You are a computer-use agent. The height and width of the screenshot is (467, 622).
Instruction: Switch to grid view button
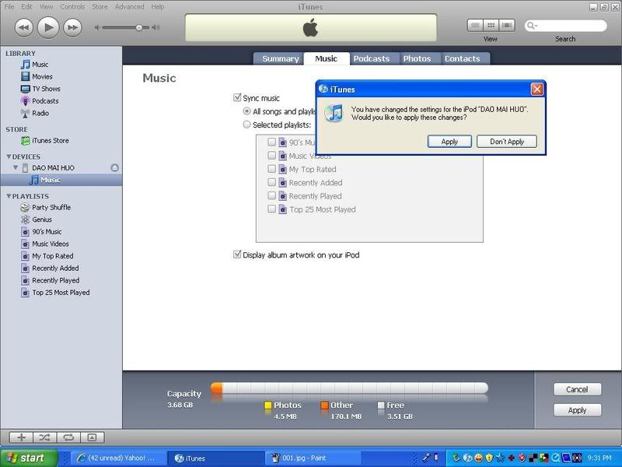pyautogui.click(x=491, y=26)
